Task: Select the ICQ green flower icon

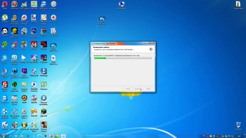Action: pyautogui.click(x=5, y=46)
